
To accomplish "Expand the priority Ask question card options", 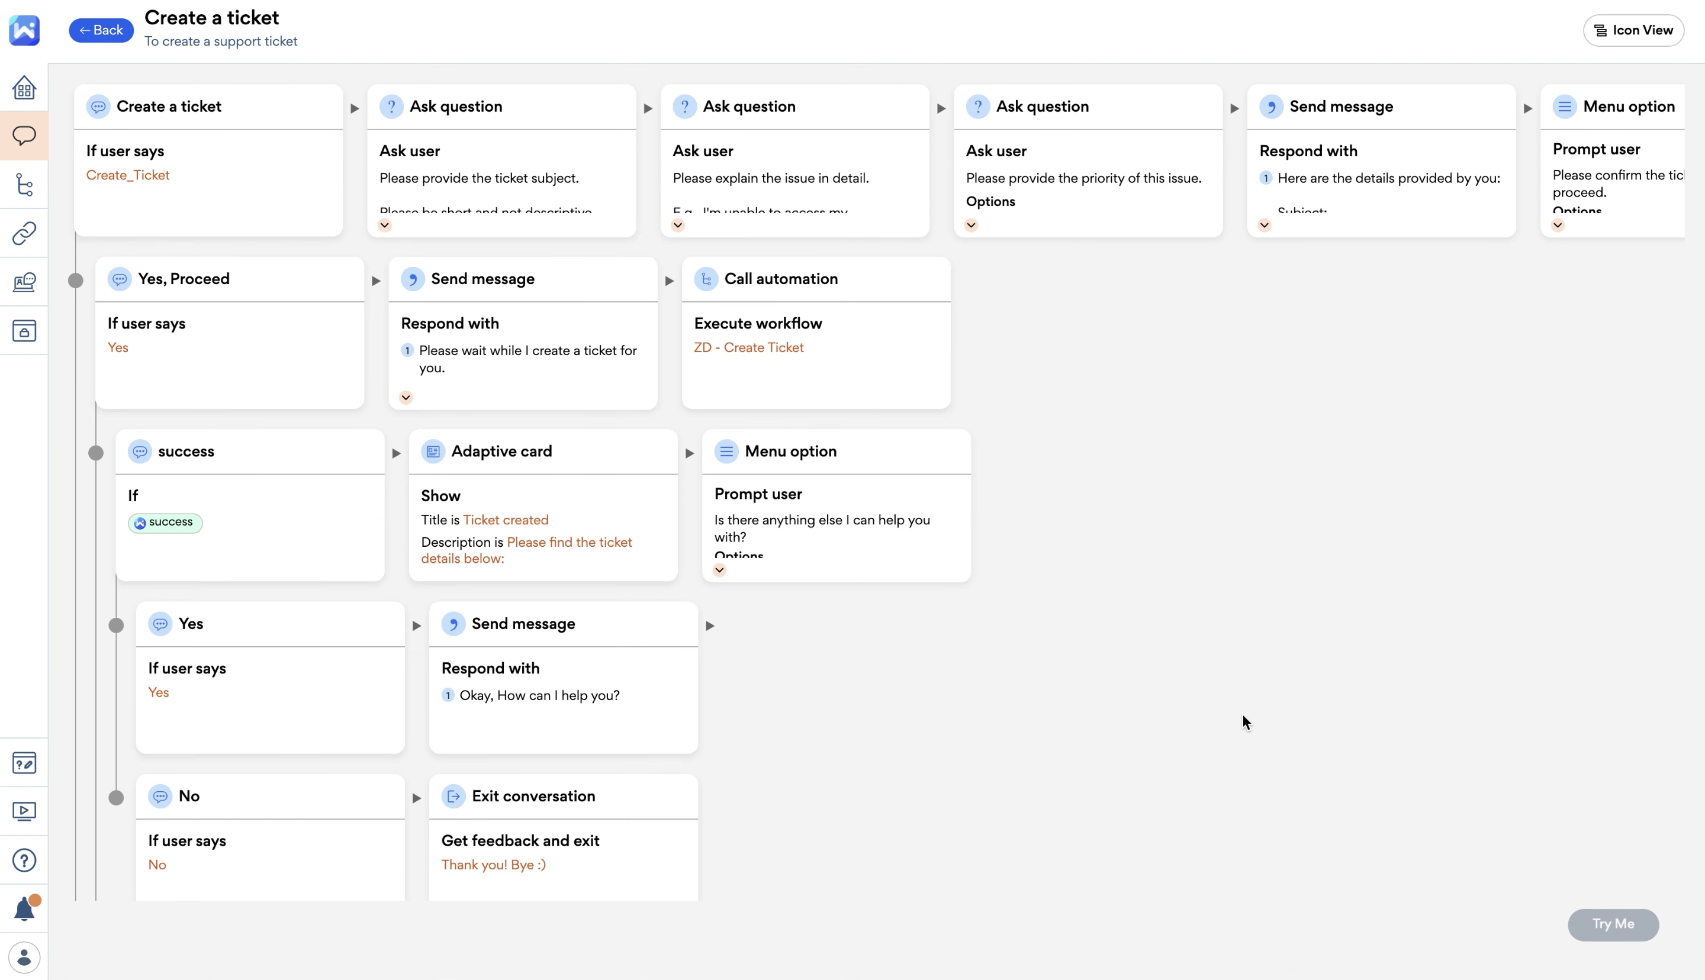I will (971, 225).
